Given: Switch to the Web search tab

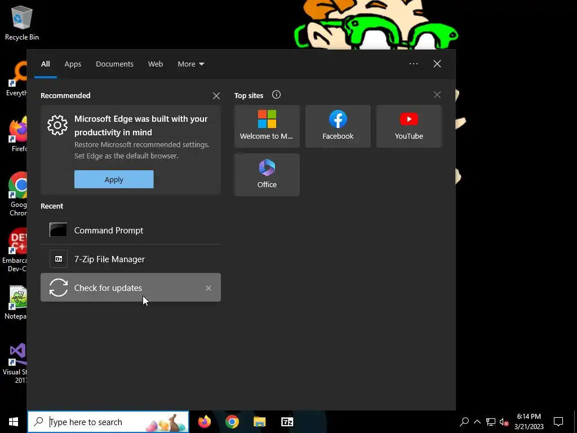Looking at the screenshot, I should click(156, 64).
